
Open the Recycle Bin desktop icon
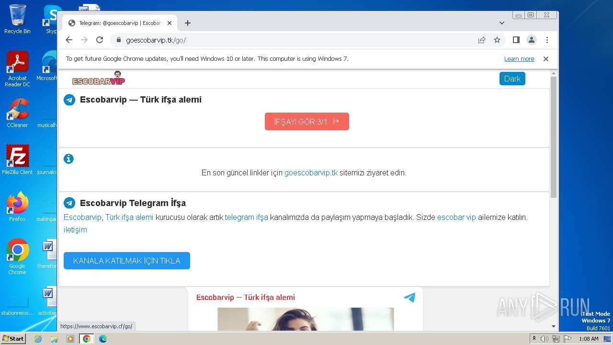17,19
